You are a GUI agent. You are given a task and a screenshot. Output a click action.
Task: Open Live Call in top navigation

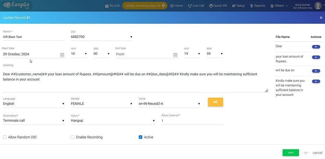click(196, 6)
